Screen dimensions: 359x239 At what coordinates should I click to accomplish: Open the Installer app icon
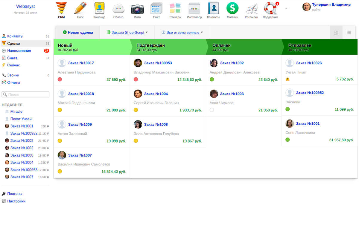[194, 8]
